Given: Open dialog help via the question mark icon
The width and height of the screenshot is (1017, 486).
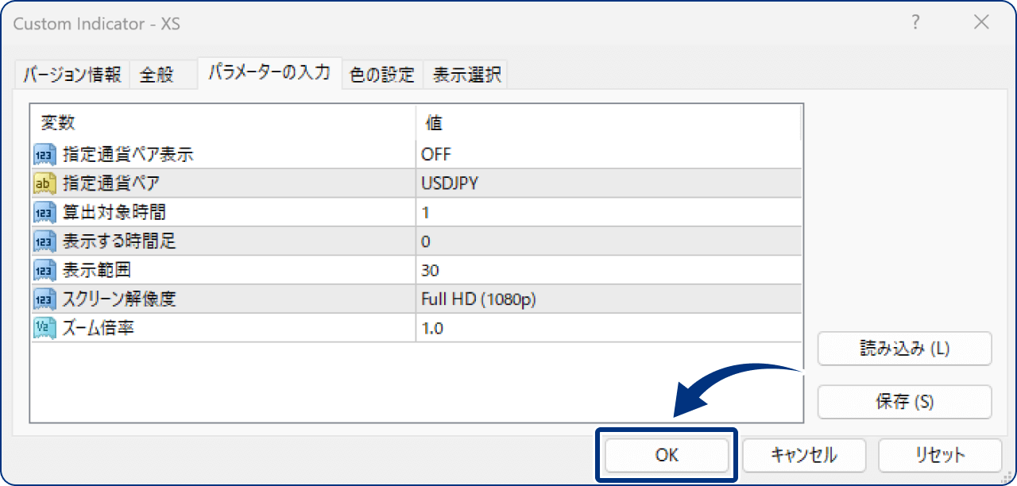Looking at the screenshot, I should (x=915, y=24).
